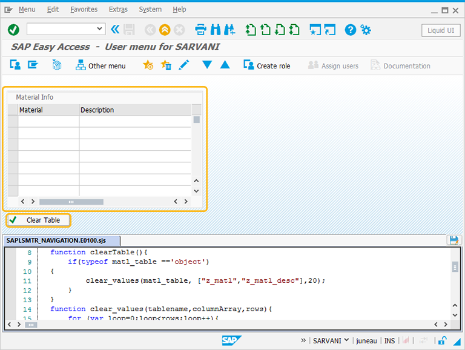
Task: Click the First Page icon
Action: (x=251, y=30)
